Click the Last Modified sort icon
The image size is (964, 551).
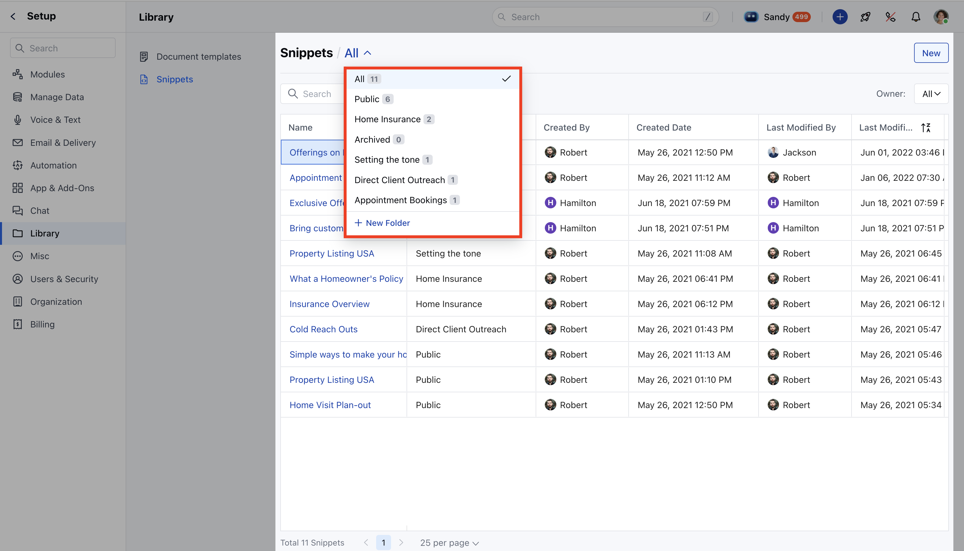(x=925, y=127)
